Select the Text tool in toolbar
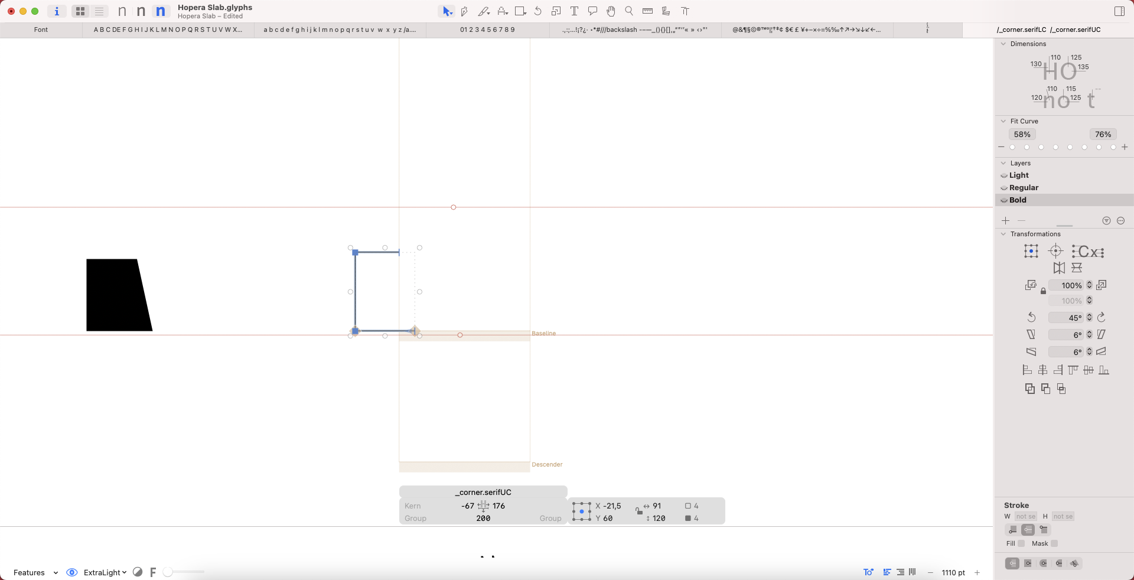 (x=574, y=11)
